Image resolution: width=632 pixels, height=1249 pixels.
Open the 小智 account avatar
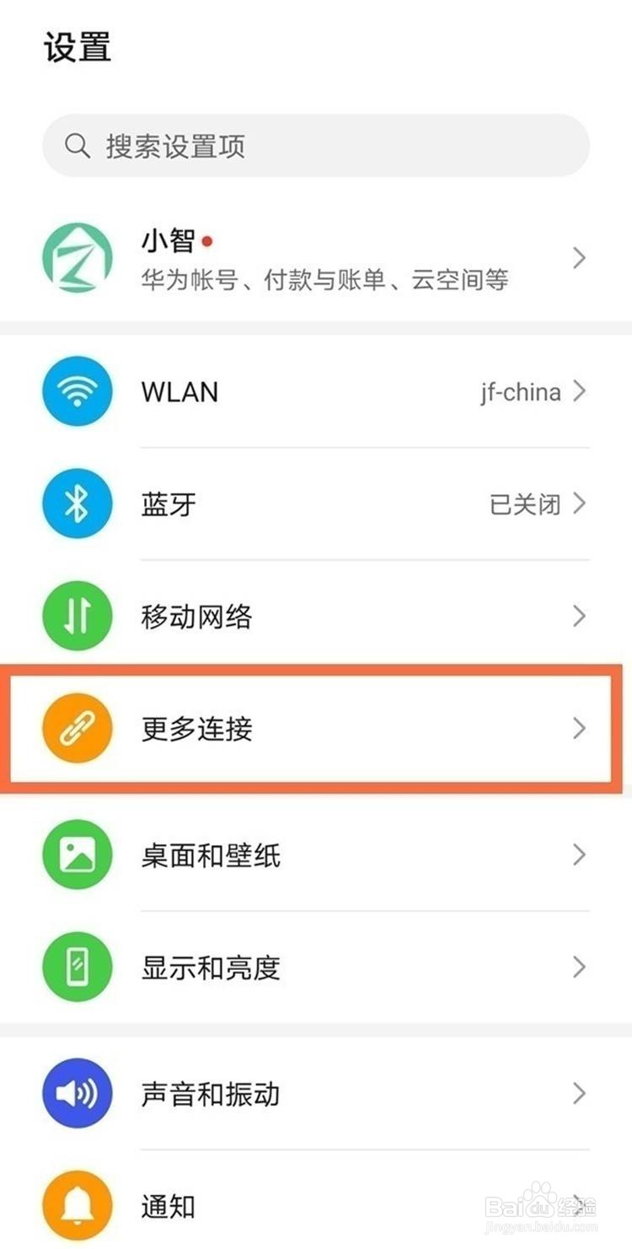(77, 257)
